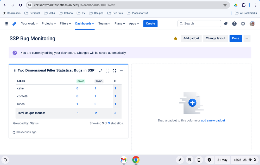Open the Jira app switcher grid

click(x=7, y=24)
